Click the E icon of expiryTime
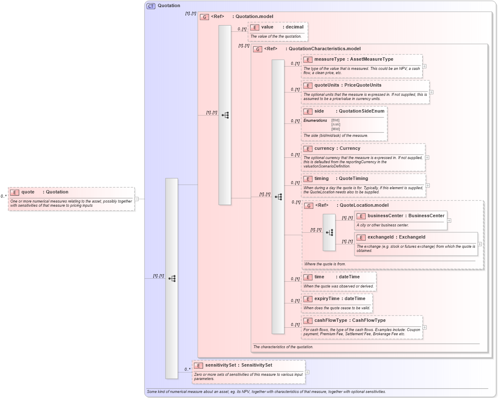The height and width of the screenshot is (398, 498). point(308,299)
